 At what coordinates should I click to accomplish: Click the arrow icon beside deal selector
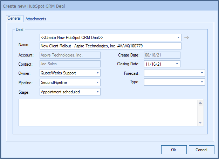186,38
